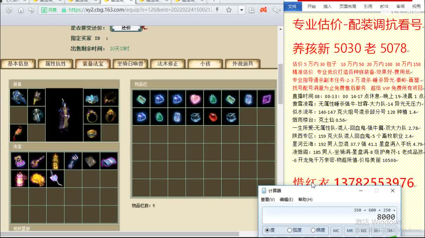Viewport: 425px width, 238px height.
Task: Switch to 装备法宝 tab
Action: [93, 64]
